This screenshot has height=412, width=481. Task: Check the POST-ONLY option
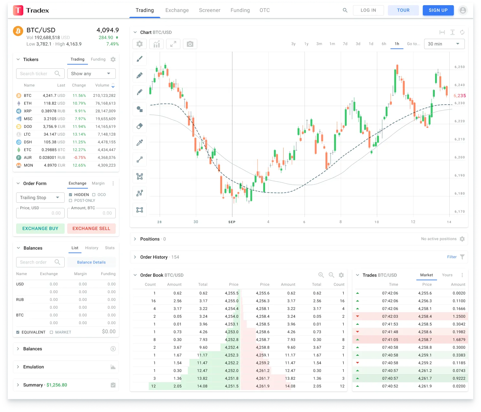(x=70, y=201)
